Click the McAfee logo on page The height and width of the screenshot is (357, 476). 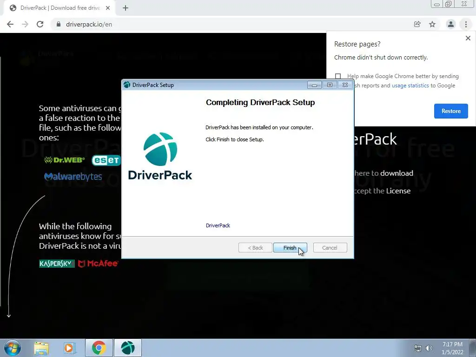[x=98, y=264]
